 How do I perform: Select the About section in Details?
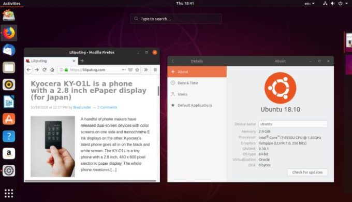(x=197, y=71)
